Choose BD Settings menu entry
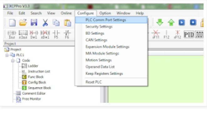Image resolution: width=207 pixels, height=119 pixels. pyautogui.click(x=111, y=33)
